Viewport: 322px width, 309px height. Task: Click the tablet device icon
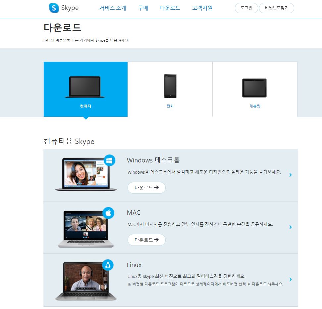pyautogui.click(x=254, y=88)
